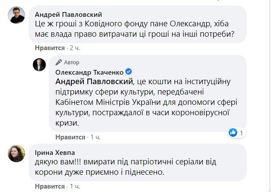
Task: Click the Автор badge label
Action: tap(71, 62)
